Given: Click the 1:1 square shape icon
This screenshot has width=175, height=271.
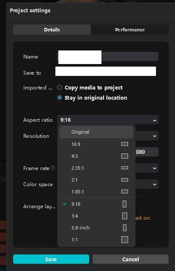Looking at the screenshot, I should [x=125, y=240].
